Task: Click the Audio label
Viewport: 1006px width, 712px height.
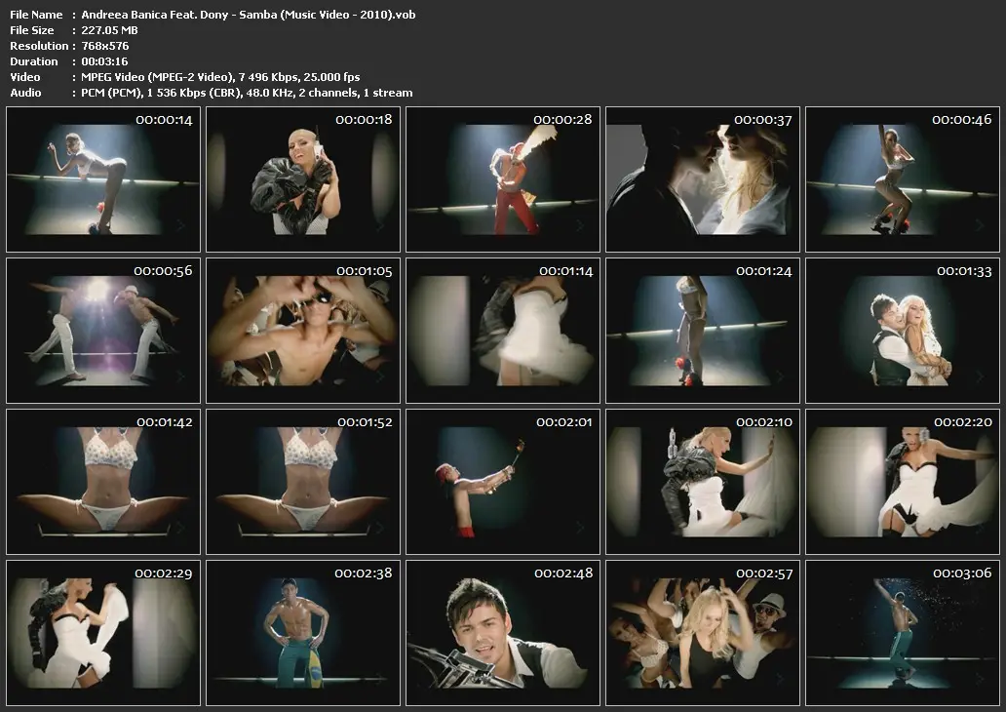Action: click(25, 93)
